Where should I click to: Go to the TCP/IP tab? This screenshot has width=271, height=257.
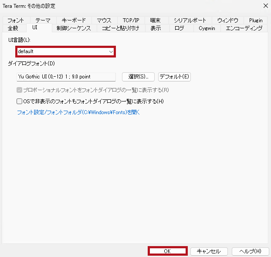pos(130,20)
